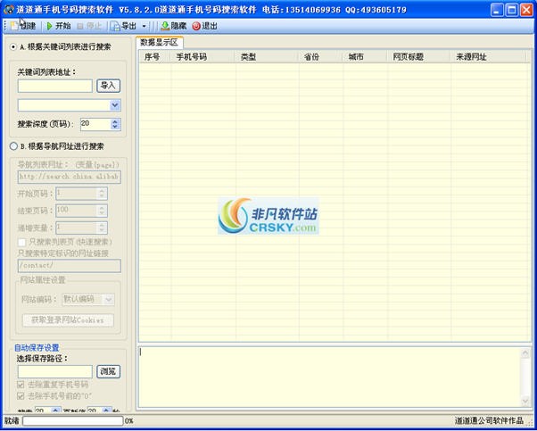The width and height of the screenshot is (537, 431).
Task: Click the 来源网址 column header
Action: (488, 57)
